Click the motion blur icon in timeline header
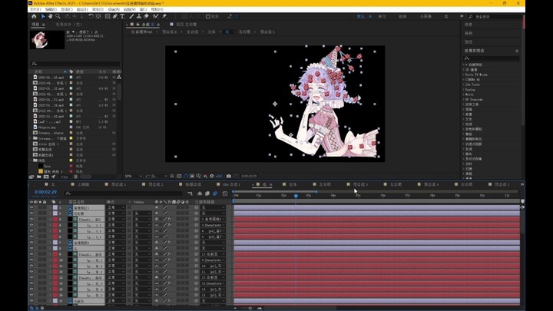 pyautogui.click(x=215, y=194)
